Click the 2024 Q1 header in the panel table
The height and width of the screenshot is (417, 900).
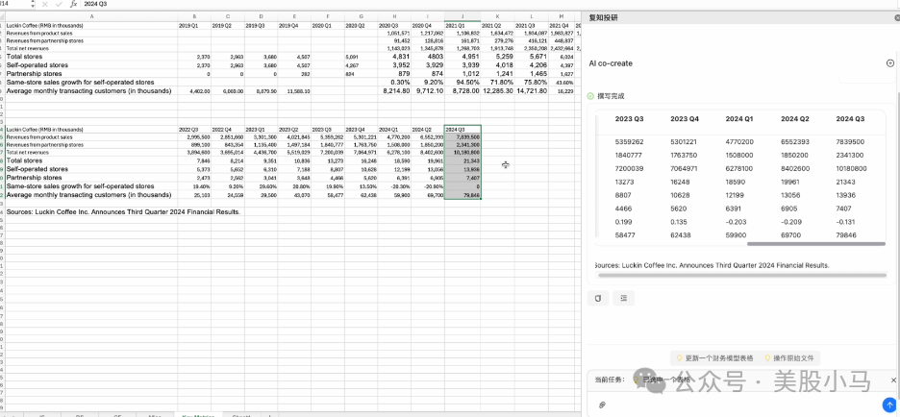(739, 119)
